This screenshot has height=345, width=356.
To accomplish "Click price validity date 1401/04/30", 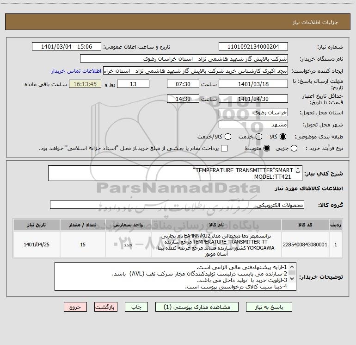I will [253, 99].
